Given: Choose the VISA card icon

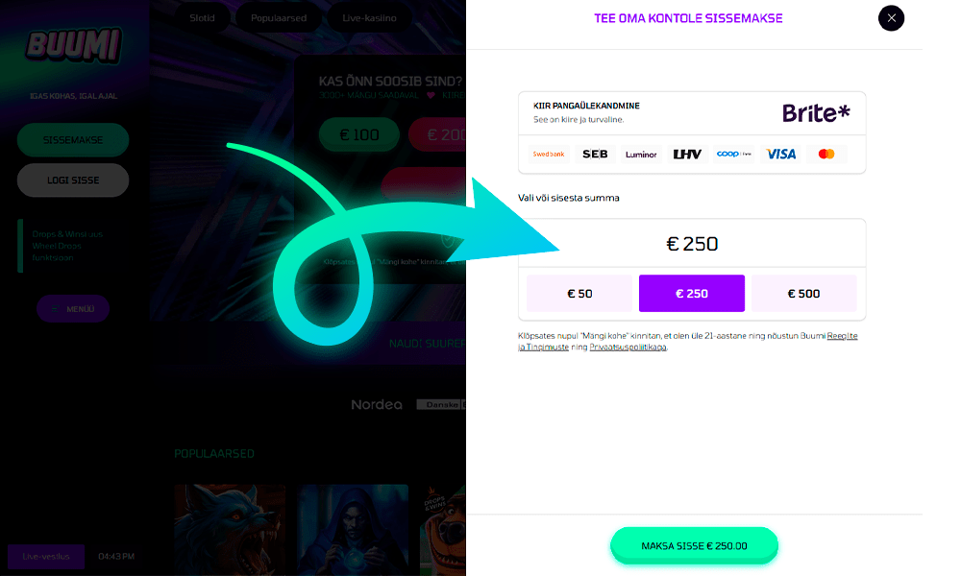Looking at the screenshot, I should point(780,154).
